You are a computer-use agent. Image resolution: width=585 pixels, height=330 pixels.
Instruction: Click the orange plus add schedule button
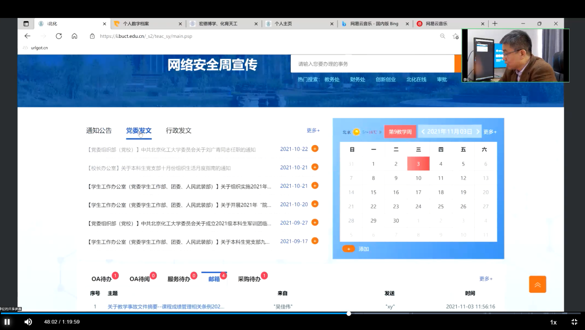(x=348, y=249)
